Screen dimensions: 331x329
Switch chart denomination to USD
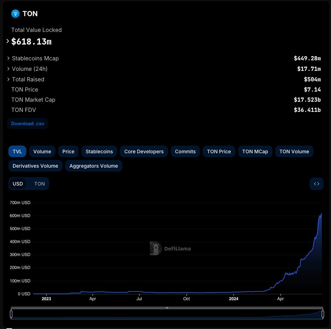18,184
